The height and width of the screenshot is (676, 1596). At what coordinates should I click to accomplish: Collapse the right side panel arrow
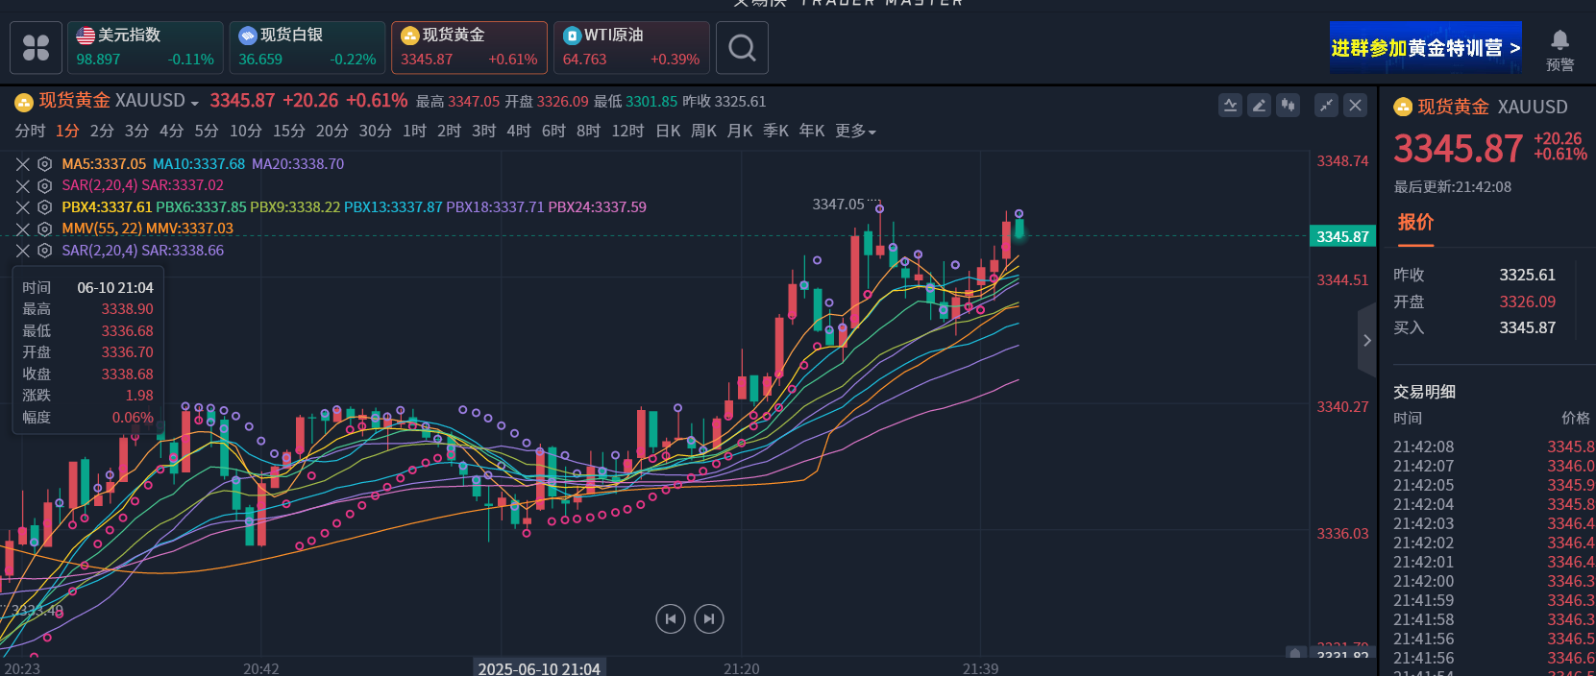pos(1366,340)
